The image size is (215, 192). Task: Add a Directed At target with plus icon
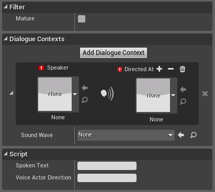(159, 69)
